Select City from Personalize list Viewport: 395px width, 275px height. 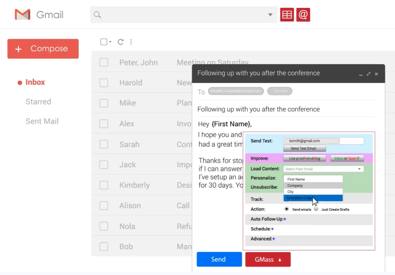pyautogui.click(x=313, y=192)
